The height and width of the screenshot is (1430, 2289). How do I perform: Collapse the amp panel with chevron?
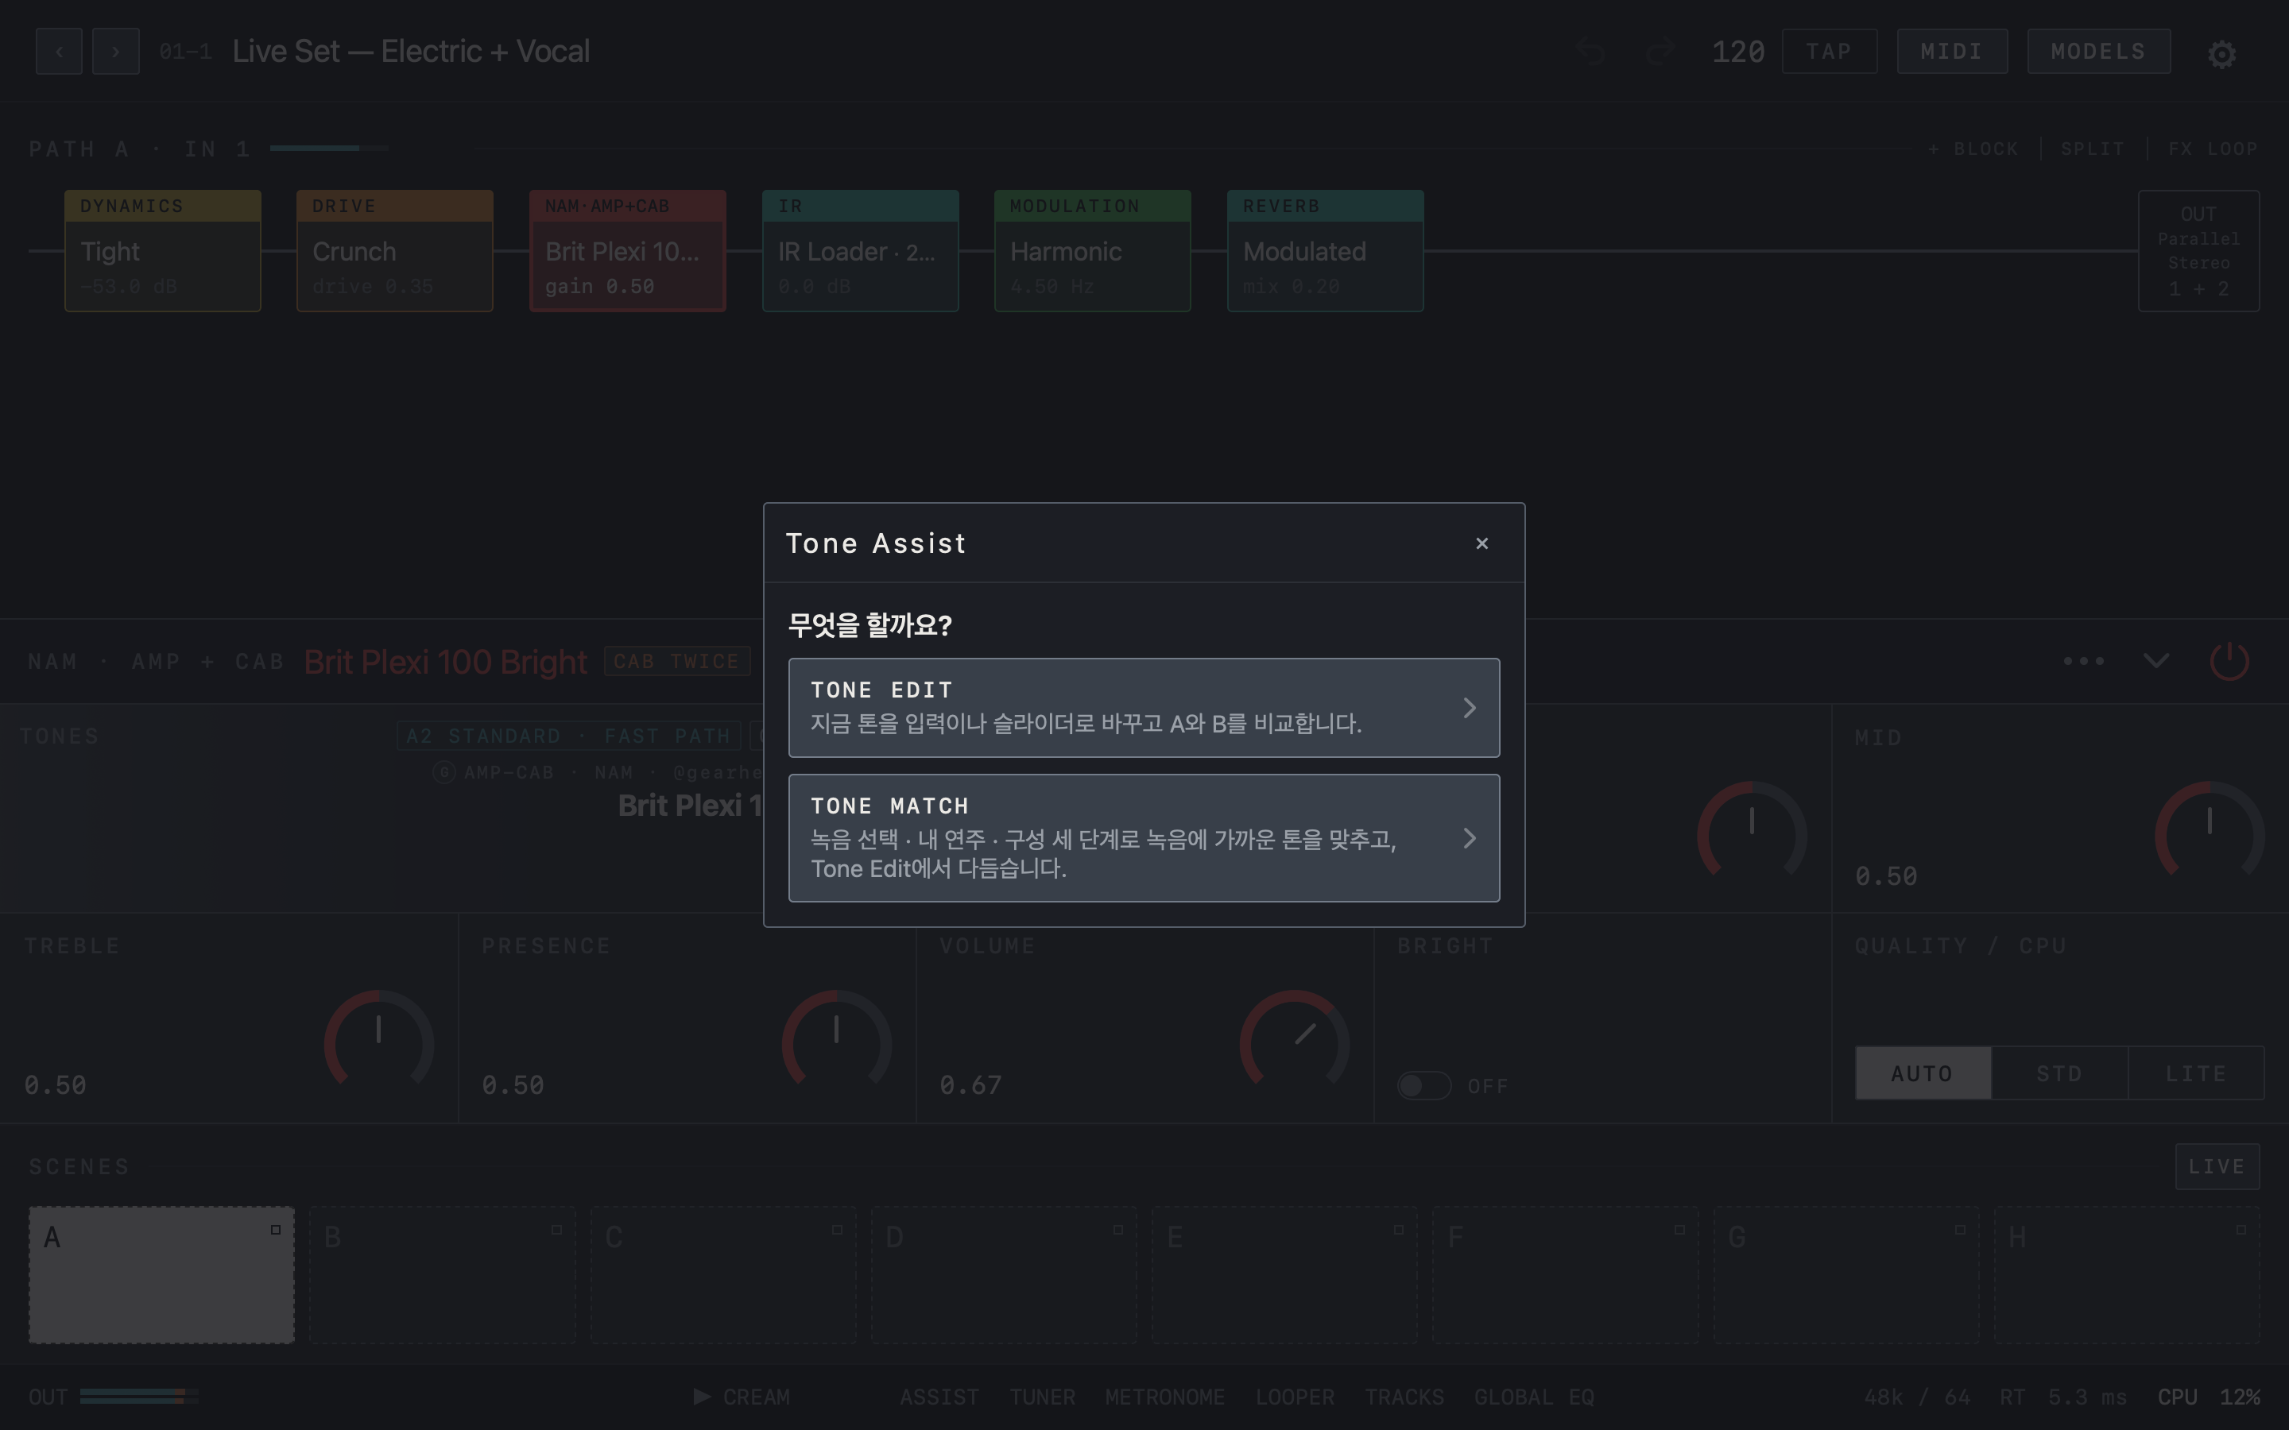(x=2155, y=660)
